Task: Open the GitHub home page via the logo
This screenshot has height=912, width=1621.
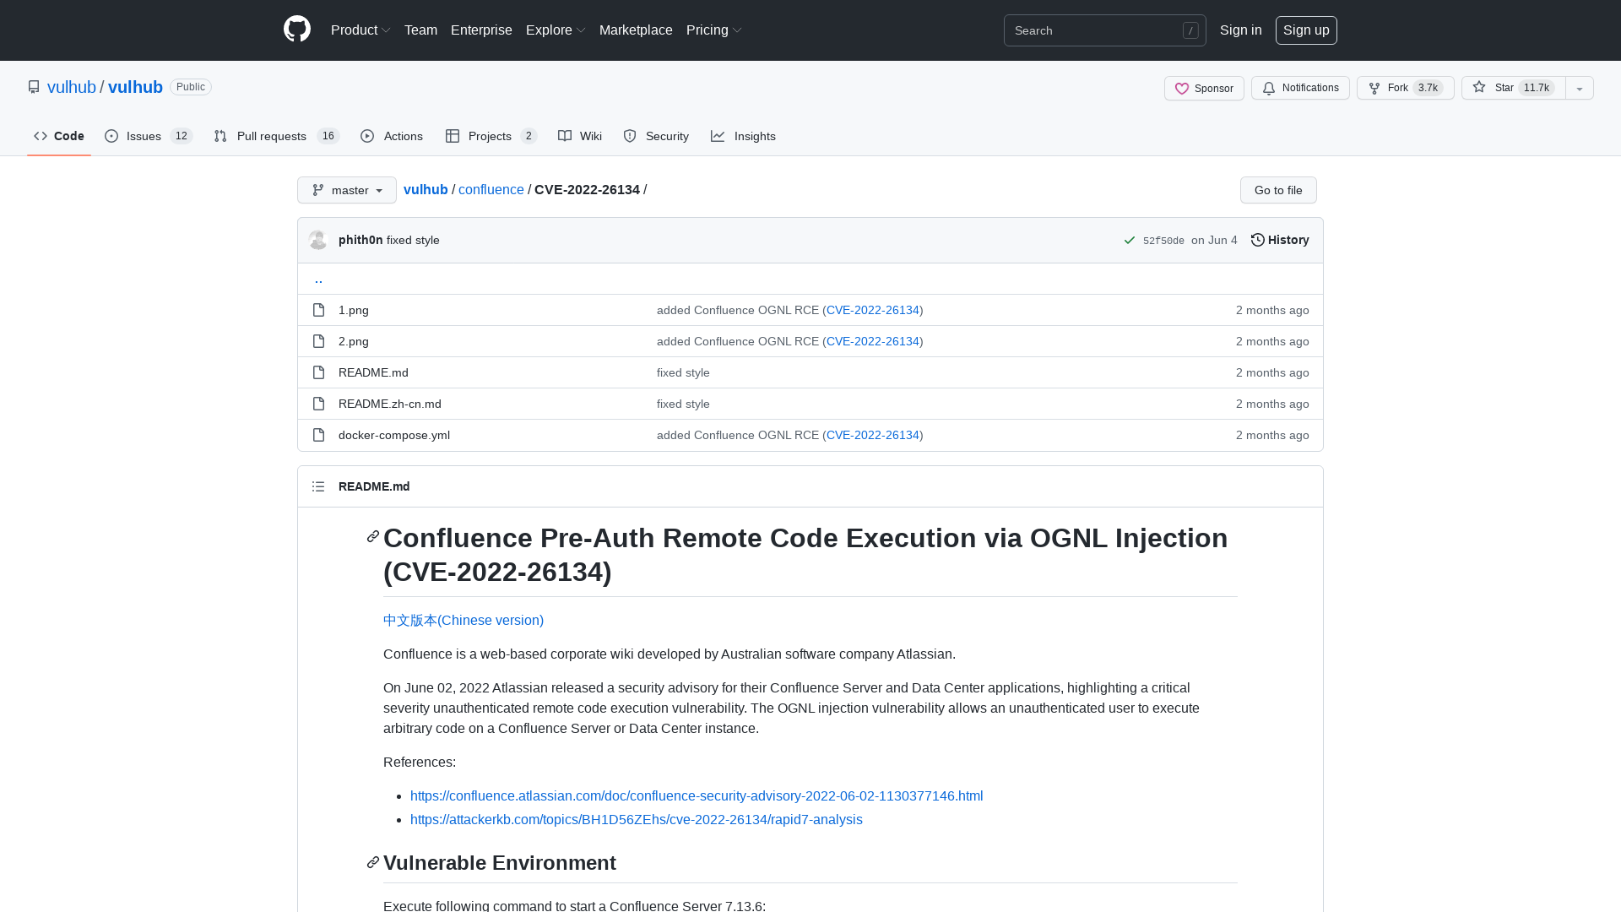Action: click(x=296, y=29)
